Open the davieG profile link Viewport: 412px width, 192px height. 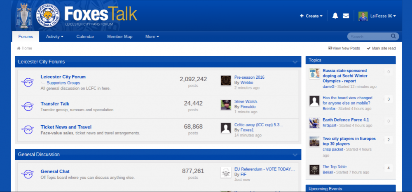coord(328,87)
